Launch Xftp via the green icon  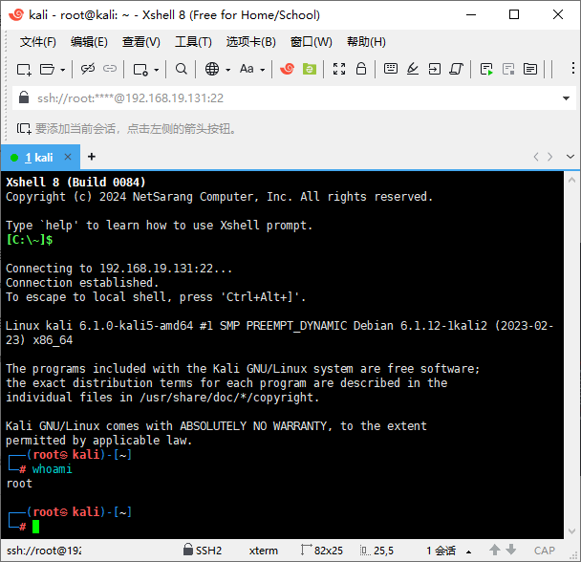pos(310,69)
